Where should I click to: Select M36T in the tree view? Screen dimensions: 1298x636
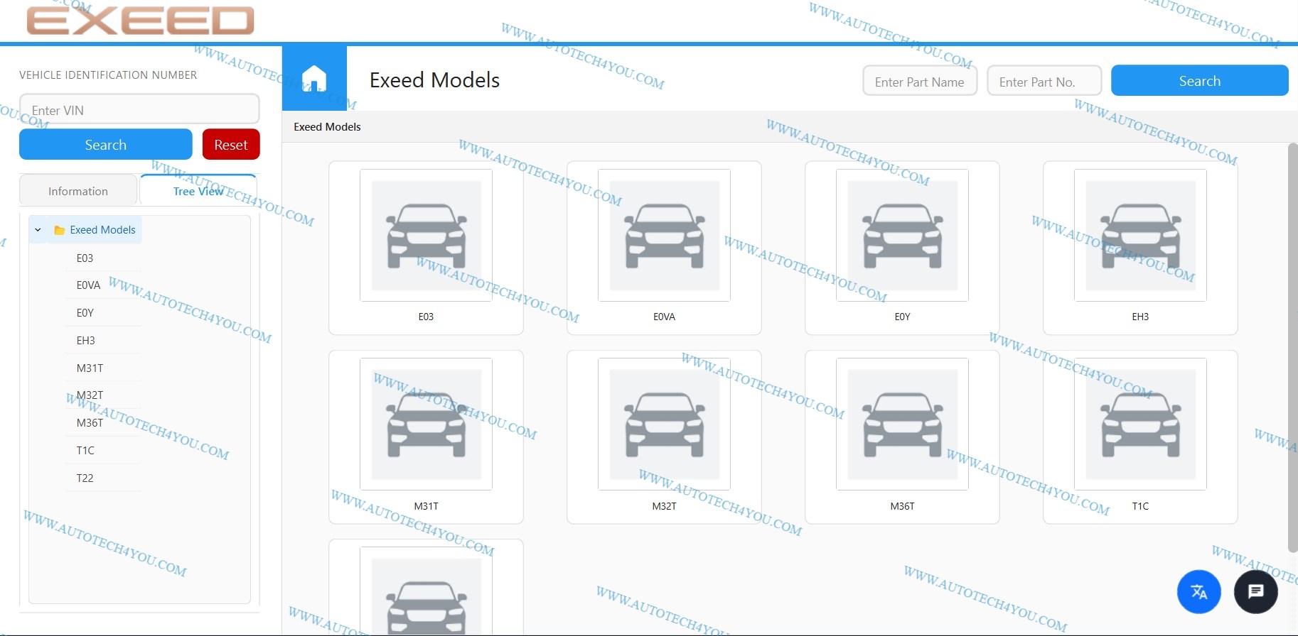click(x=90, y=423)
